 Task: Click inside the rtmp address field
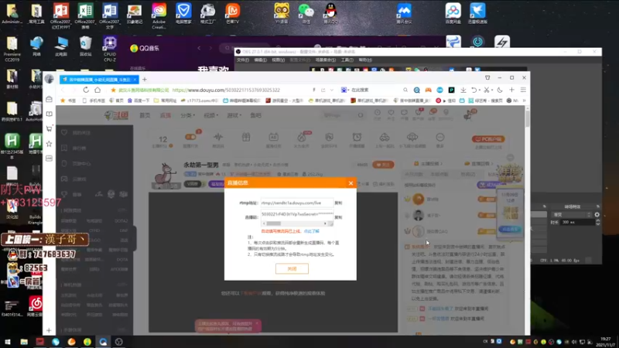296,203
